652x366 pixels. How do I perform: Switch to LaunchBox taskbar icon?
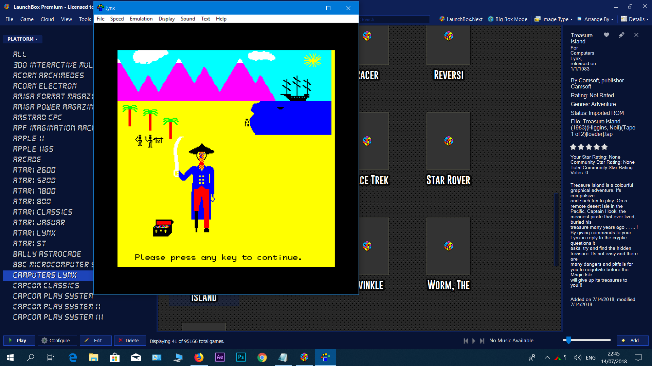coord(304,358)
